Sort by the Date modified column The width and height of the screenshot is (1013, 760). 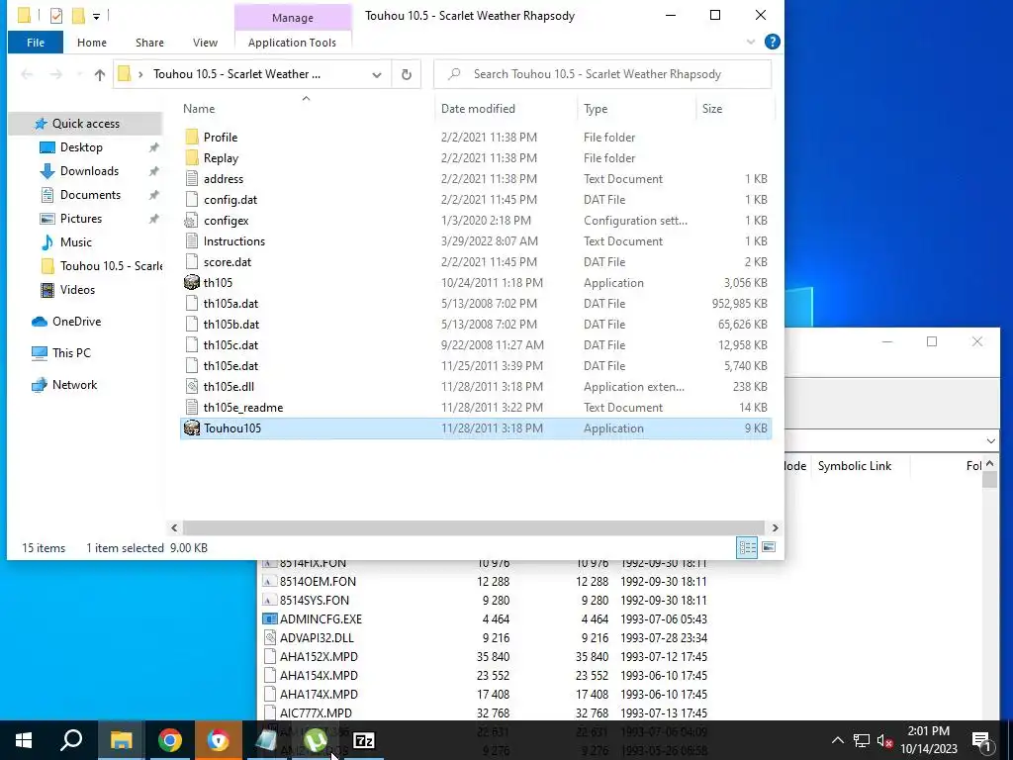tap(478, 109)
